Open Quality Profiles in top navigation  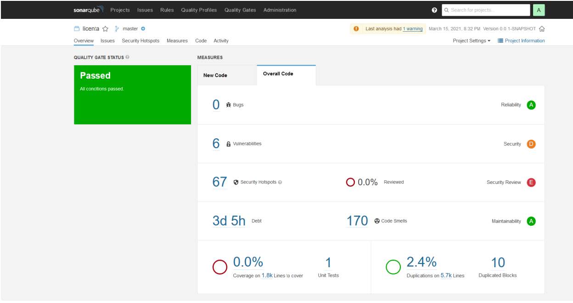(x=199, y=10)
